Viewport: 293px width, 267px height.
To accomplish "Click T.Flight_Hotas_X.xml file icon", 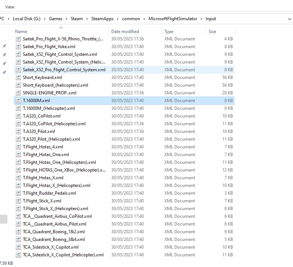I will tap(18, 178).
